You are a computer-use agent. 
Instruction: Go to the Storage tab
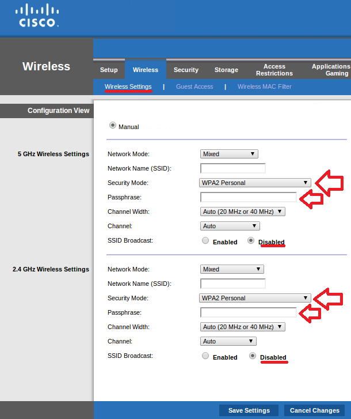coord(226,70)
